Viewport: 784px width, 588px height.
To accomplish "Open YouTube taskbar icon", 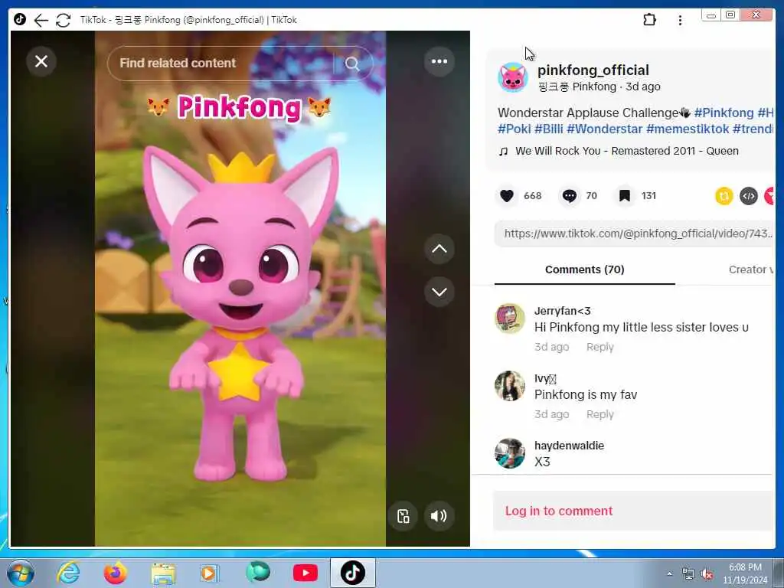I will 305,573.
